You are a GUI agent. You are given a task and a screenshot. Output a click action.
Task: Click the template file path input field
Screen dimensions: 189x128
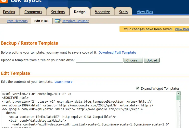[x=99, y=60]
